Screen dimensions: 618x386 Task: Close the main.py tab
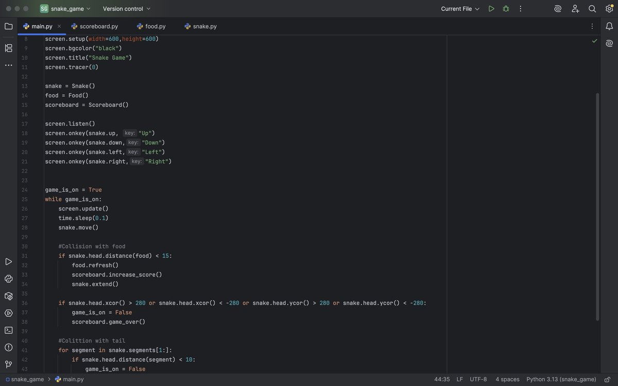pos(59,26)
